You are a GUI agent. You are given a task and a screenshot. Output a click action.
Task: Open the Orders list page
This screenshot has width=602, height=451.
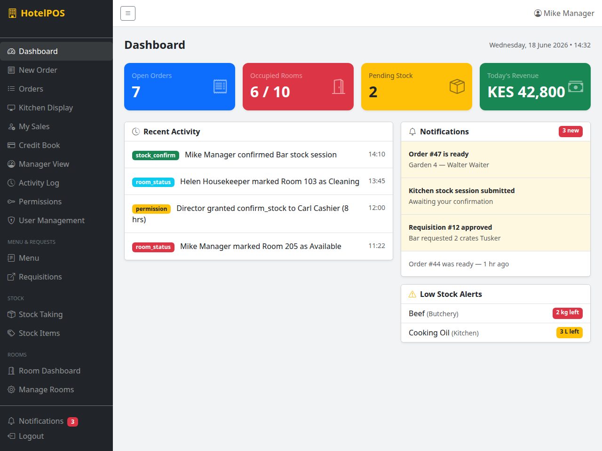pos(56,89)
